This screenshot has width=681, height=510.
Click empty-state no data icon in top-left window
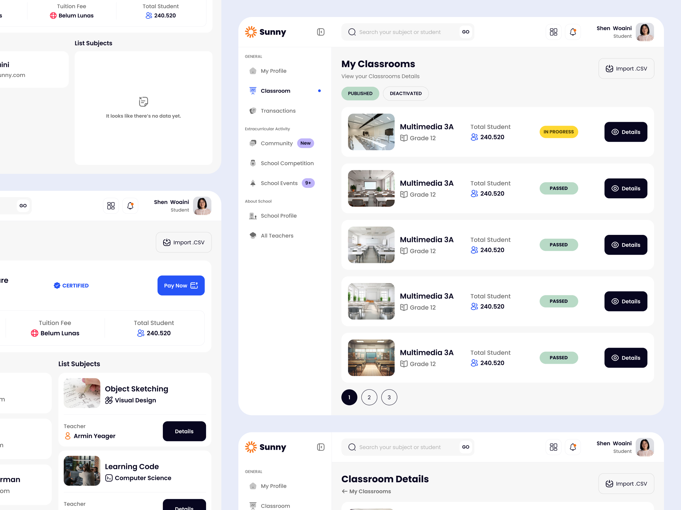click(x=144, y=101)
